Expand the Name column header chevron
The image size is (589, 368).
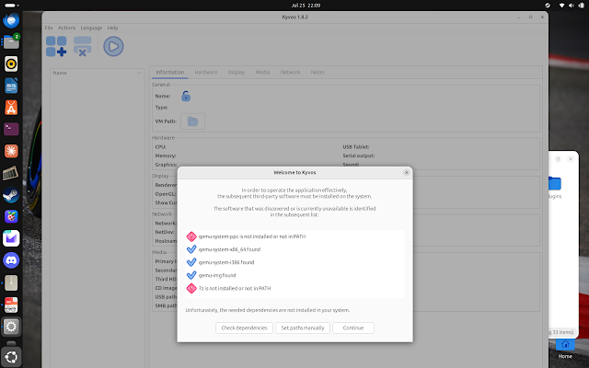[139, 73]
